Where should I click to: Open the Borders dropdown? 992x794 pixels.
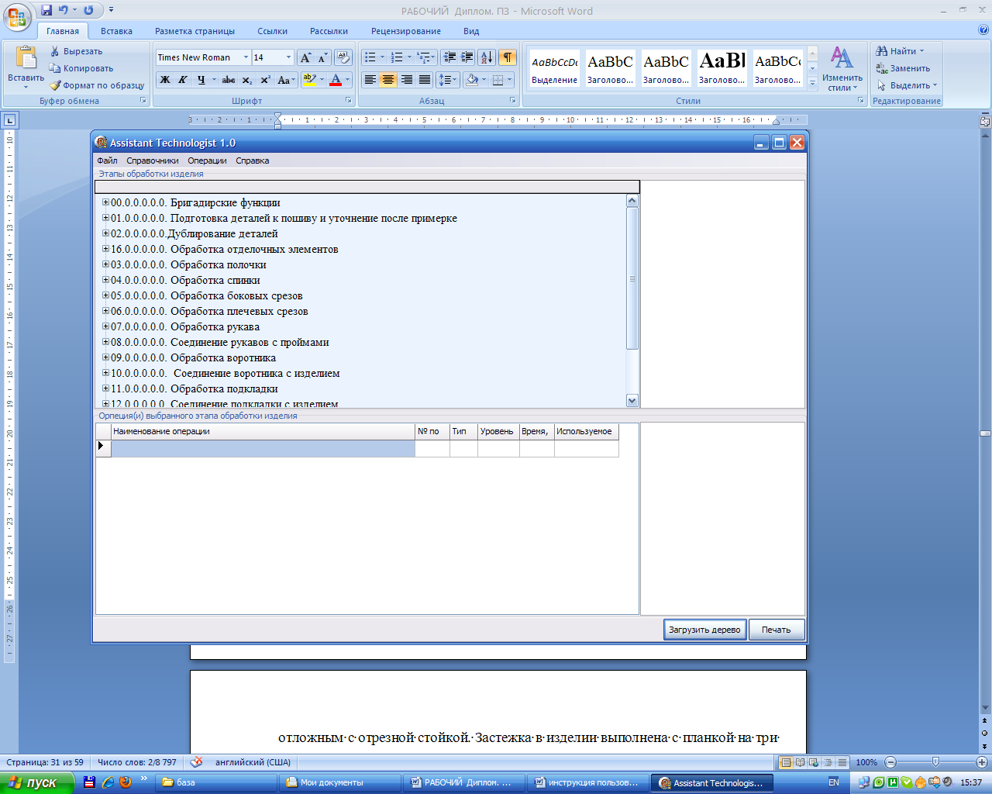tap(509, 80)
